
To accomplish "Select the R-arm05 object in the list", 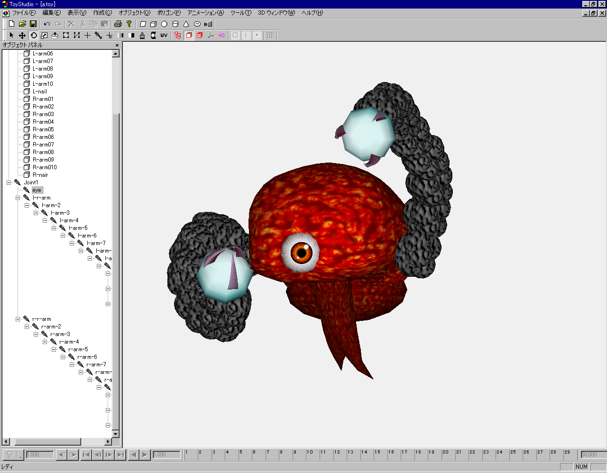I will coord(43,129).
